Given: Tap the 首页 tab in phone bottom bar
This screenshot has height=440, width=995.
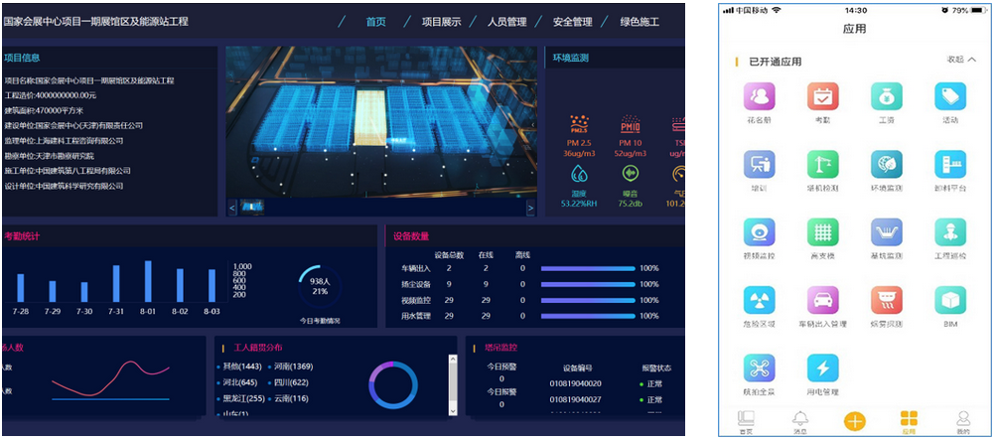Looking at the screenshot, I should tap(746, 423).
